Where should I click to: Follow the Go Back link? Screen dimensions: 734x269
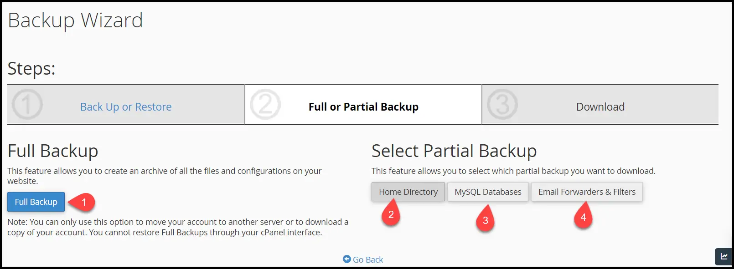(368, 260)
